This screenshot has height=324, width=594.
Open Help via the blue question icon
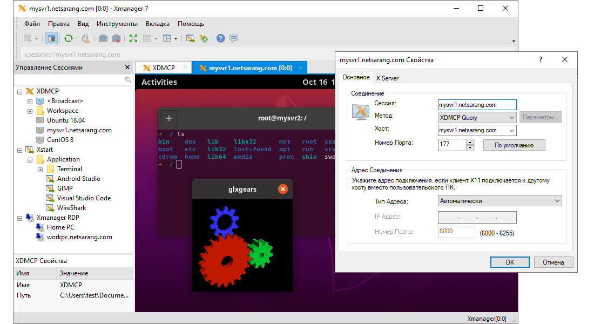[221, 38]
